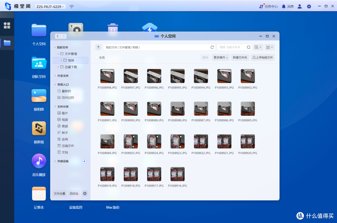
Task: Add external device with plus icon
Action: click(x=84, y=161)
